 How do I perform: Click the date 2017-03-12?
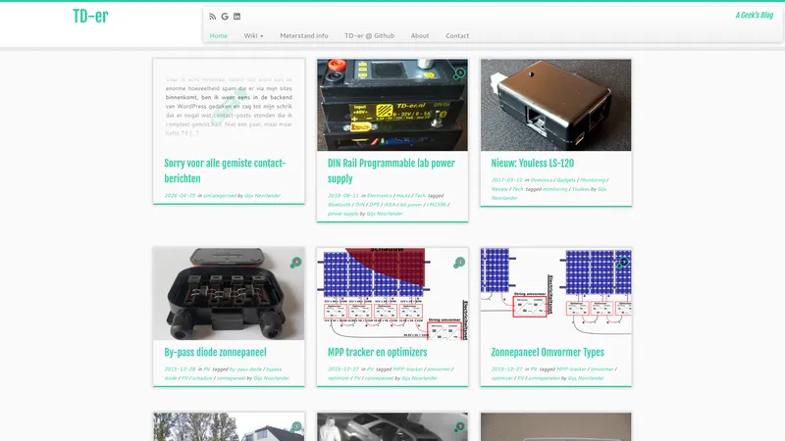[506, 180]
